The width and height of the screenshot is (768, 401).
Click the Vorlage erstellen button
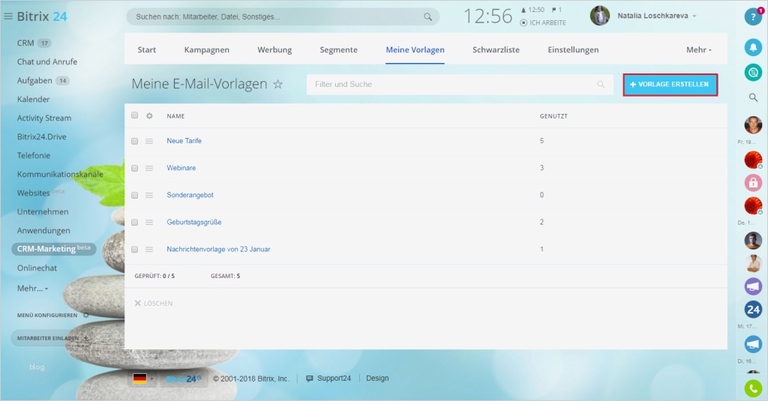click(670, 85)
